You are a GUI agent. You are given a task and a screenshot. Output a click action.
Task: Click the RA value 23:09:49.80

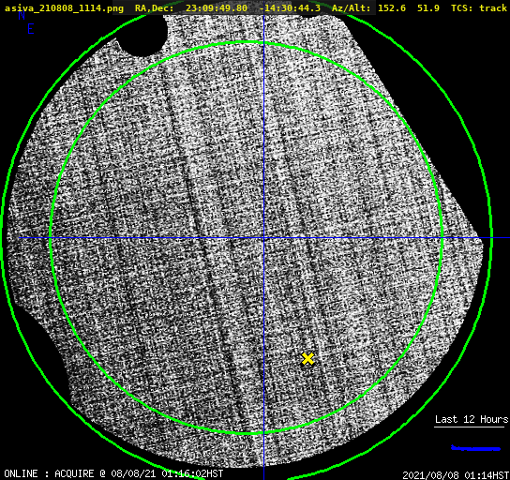pyautogui.click(x=217, y=7)
